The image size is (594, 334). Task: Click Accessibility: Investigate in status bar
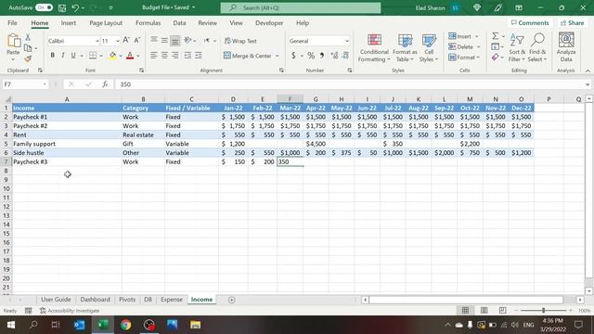(70, 311)
